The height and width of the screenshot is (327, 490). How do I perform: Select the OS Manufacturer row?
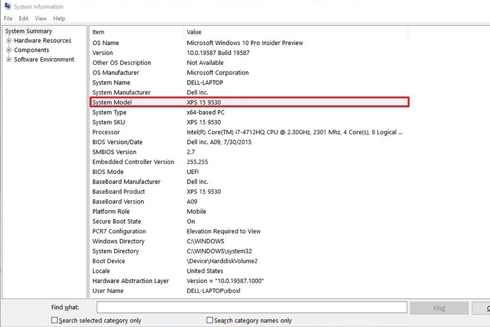[249, 73]
